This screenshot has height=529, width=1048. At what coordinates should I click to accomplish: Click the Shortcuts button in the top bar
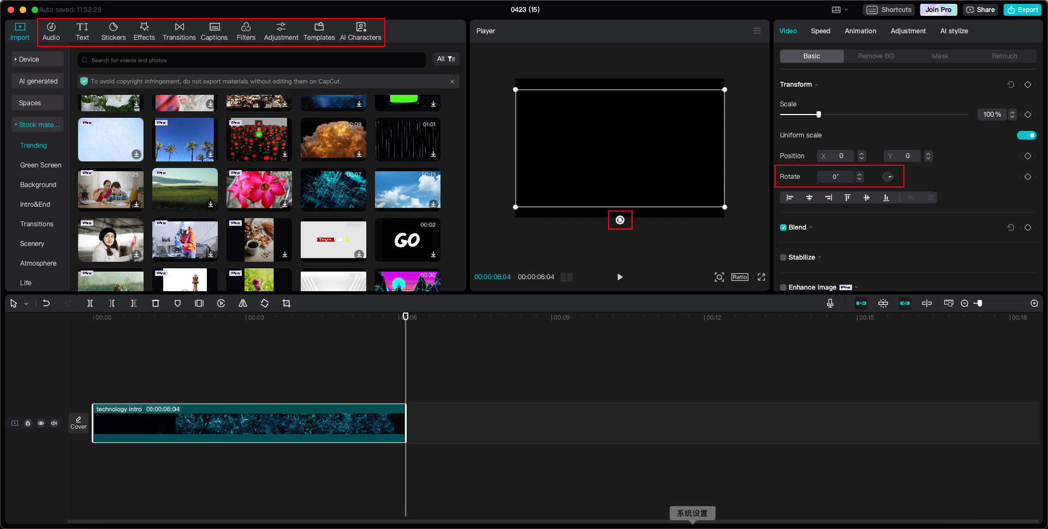(889, 9)
